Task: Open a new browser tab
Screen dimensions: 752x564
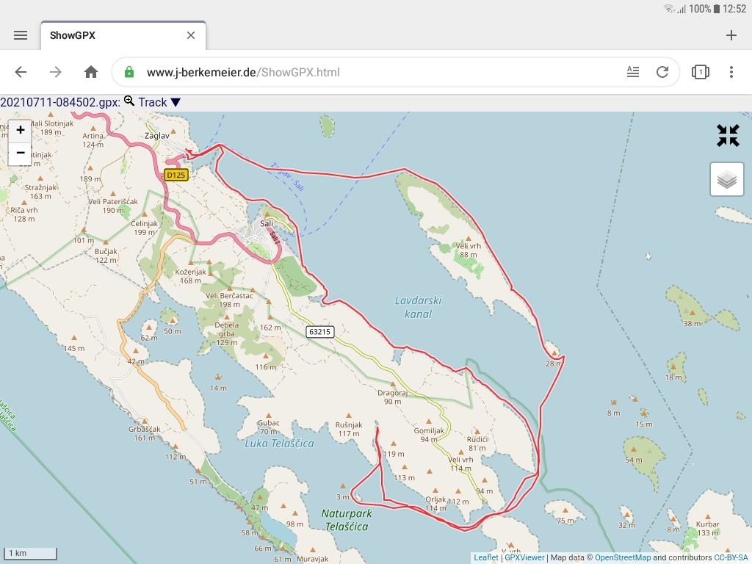Action: click(x=731, y=35)
